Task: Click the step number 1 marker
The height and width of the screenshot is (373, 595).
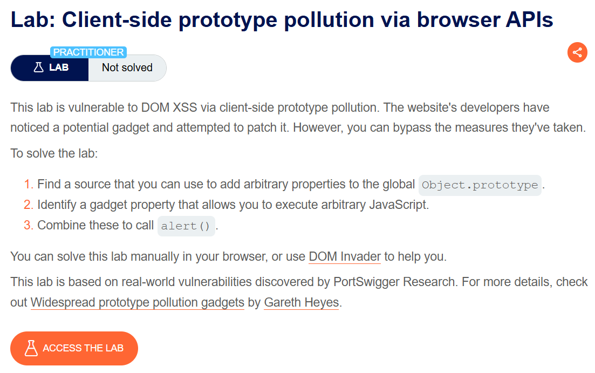Action: pyautogui.click(x=29, y=185)
